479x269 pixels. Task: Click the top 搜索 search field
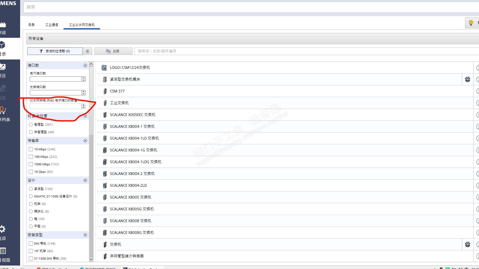[251, 7]
